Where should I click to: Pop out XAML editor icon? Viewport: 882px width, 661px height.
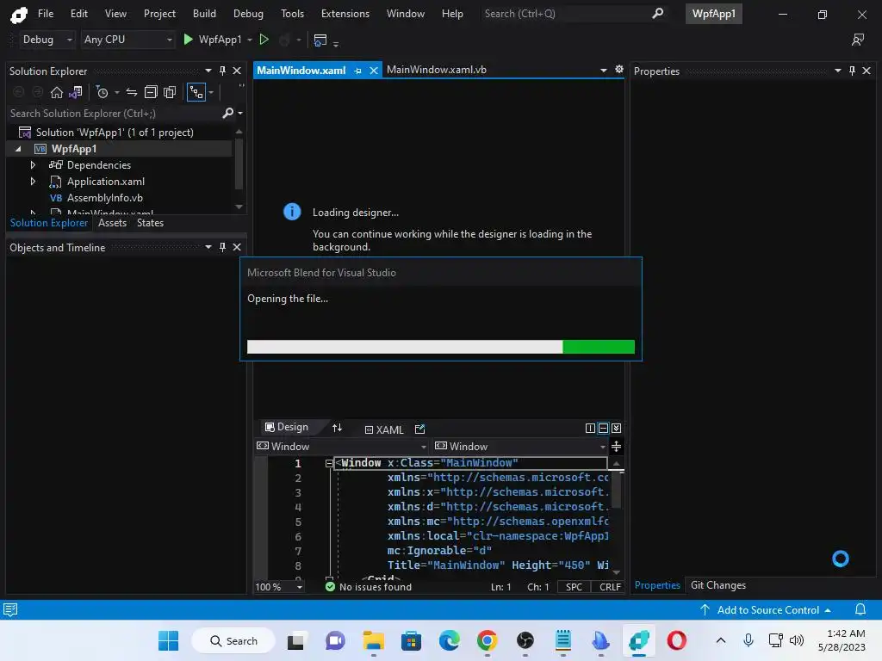(x=419, y=429)
